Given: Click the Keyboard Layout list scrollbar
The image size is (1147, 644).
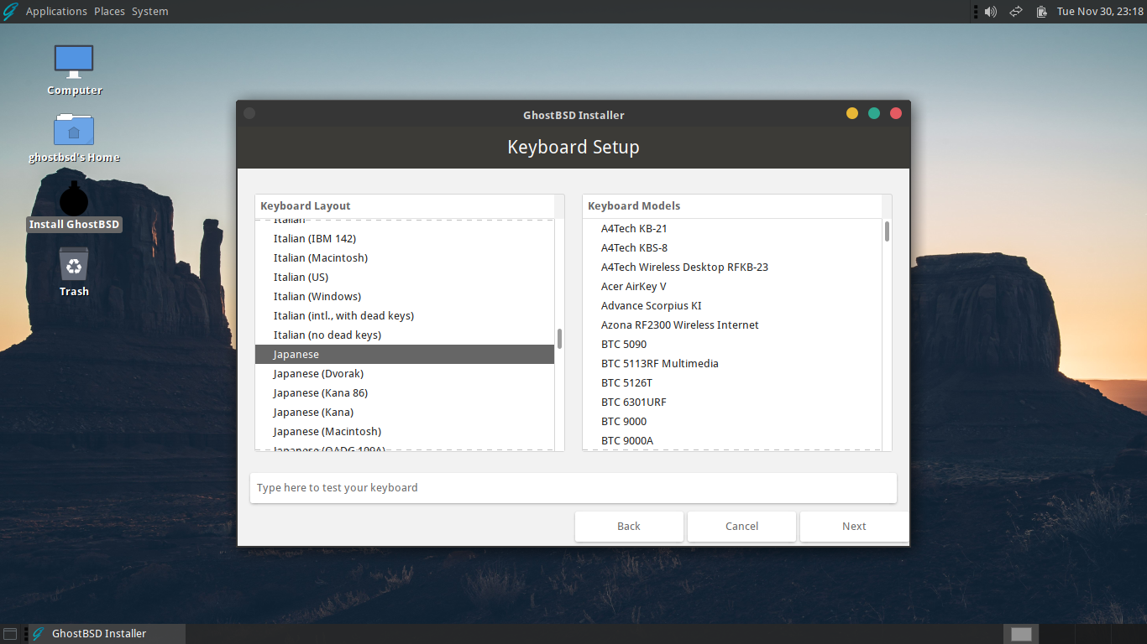Looking at the screenshot, I should [x=559, y=339].
